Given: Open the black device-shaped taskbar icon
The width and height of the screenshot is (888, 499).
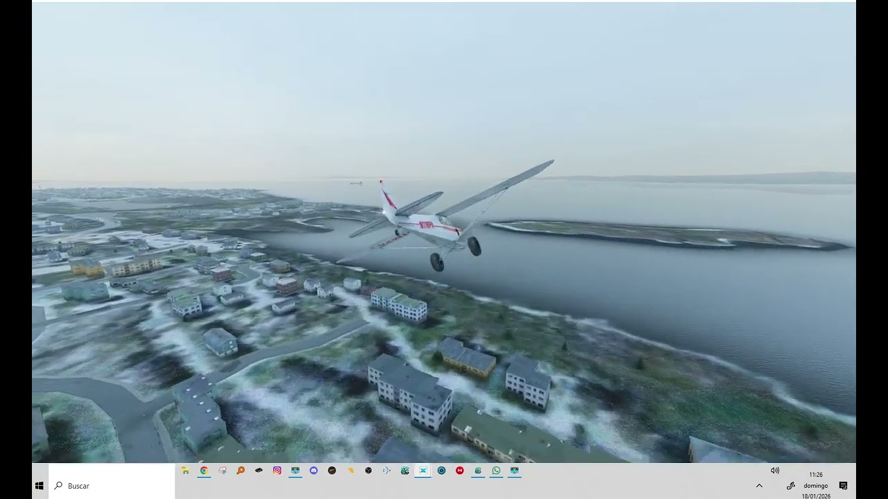Looking at the screenshot, I should [x=259, y=471].
